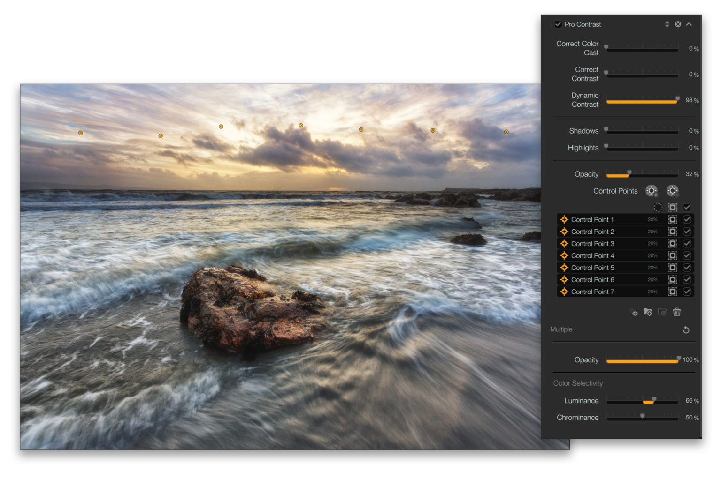
Task: Collapse the Pro Contrast panel
Action: click(x=689, y=24)
